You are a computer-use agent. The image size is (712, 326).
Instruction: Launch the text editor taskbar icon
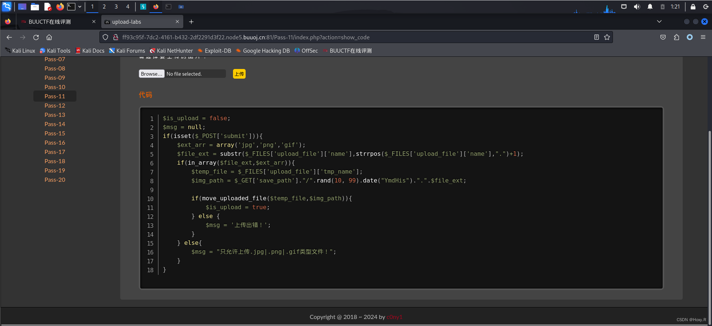pos(47,7)
